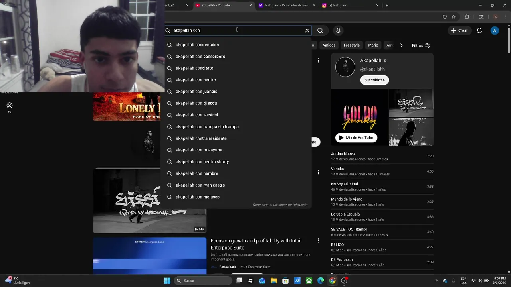Open the Mix playlist thumbnail
The image size is (511, 287).
(x=150, y=201)
